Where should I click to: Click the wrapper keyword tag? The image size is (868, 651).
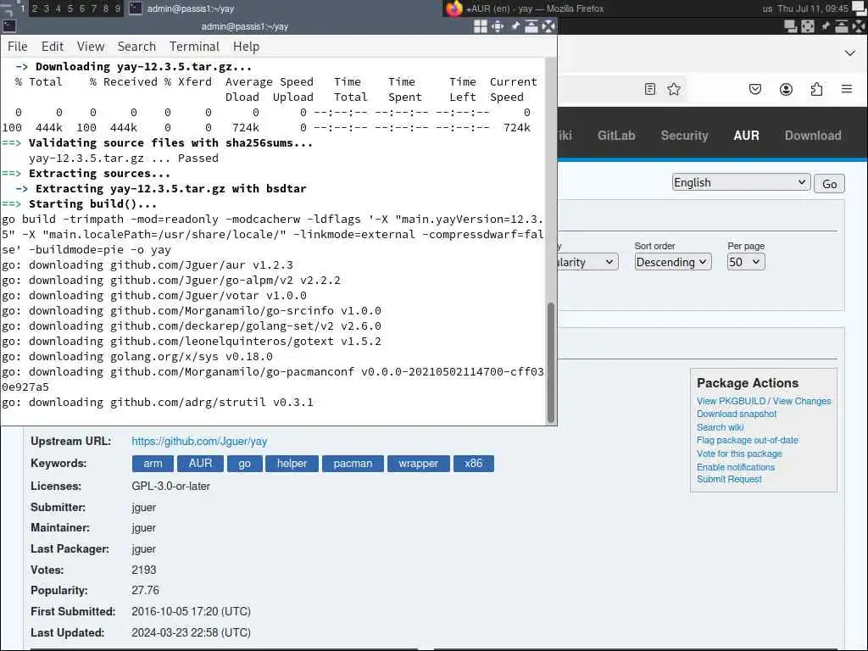tap(418, 464)
